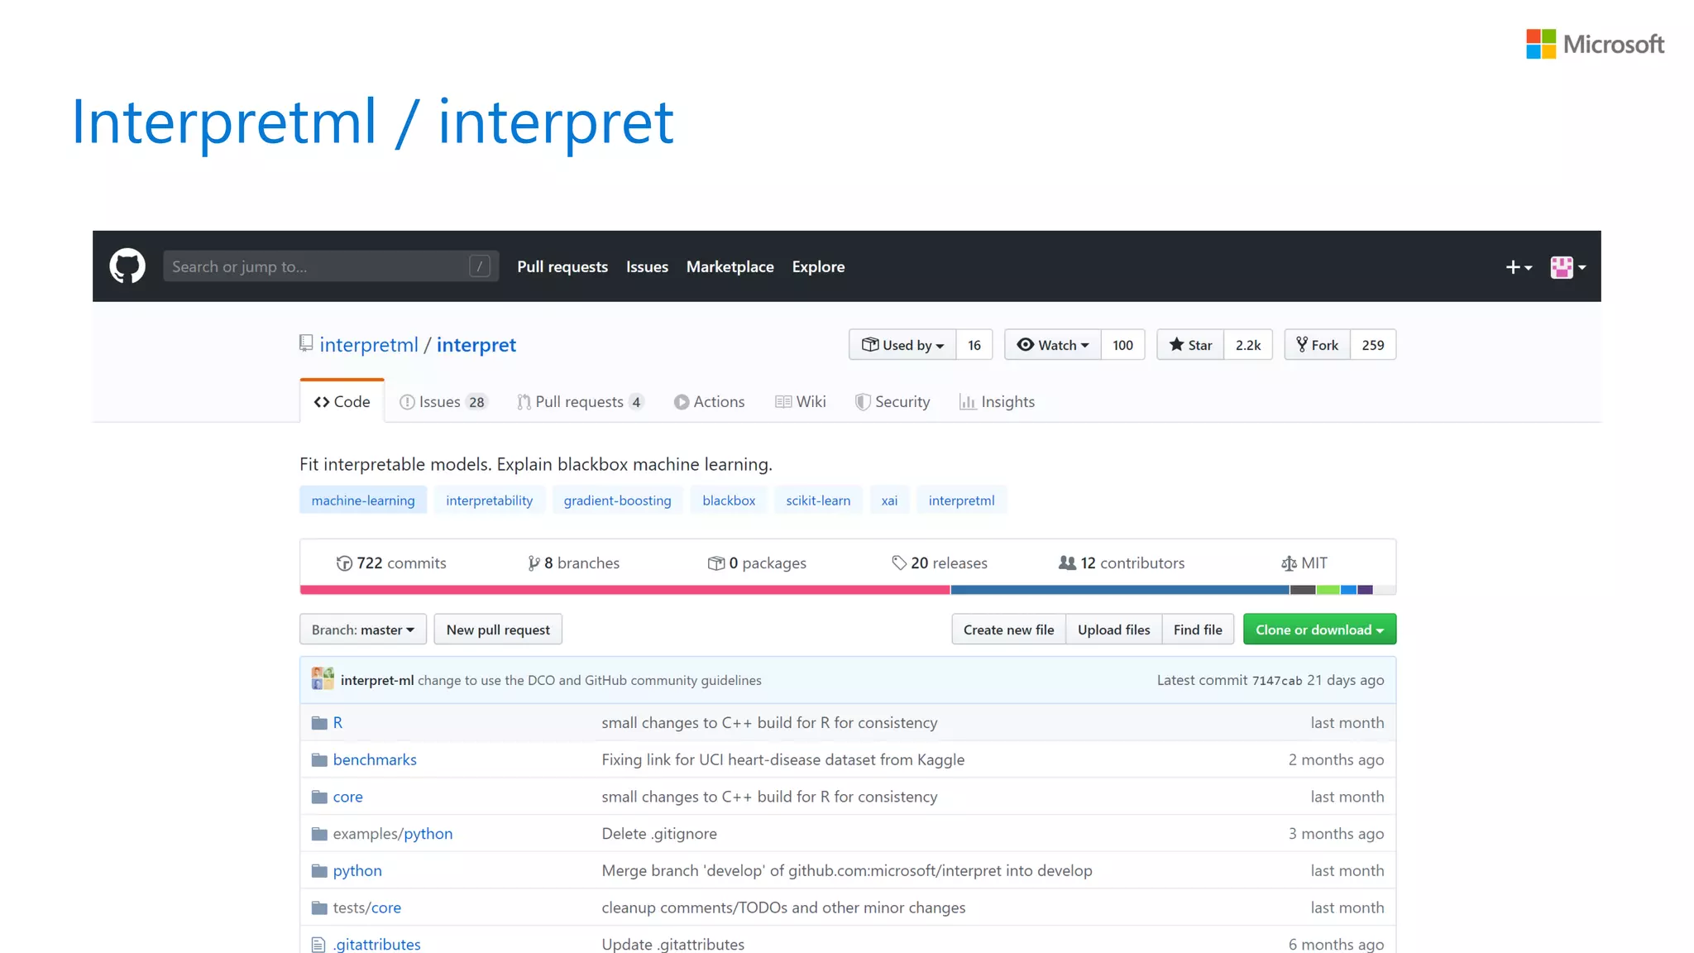Open the R folder

click(337, 722)
